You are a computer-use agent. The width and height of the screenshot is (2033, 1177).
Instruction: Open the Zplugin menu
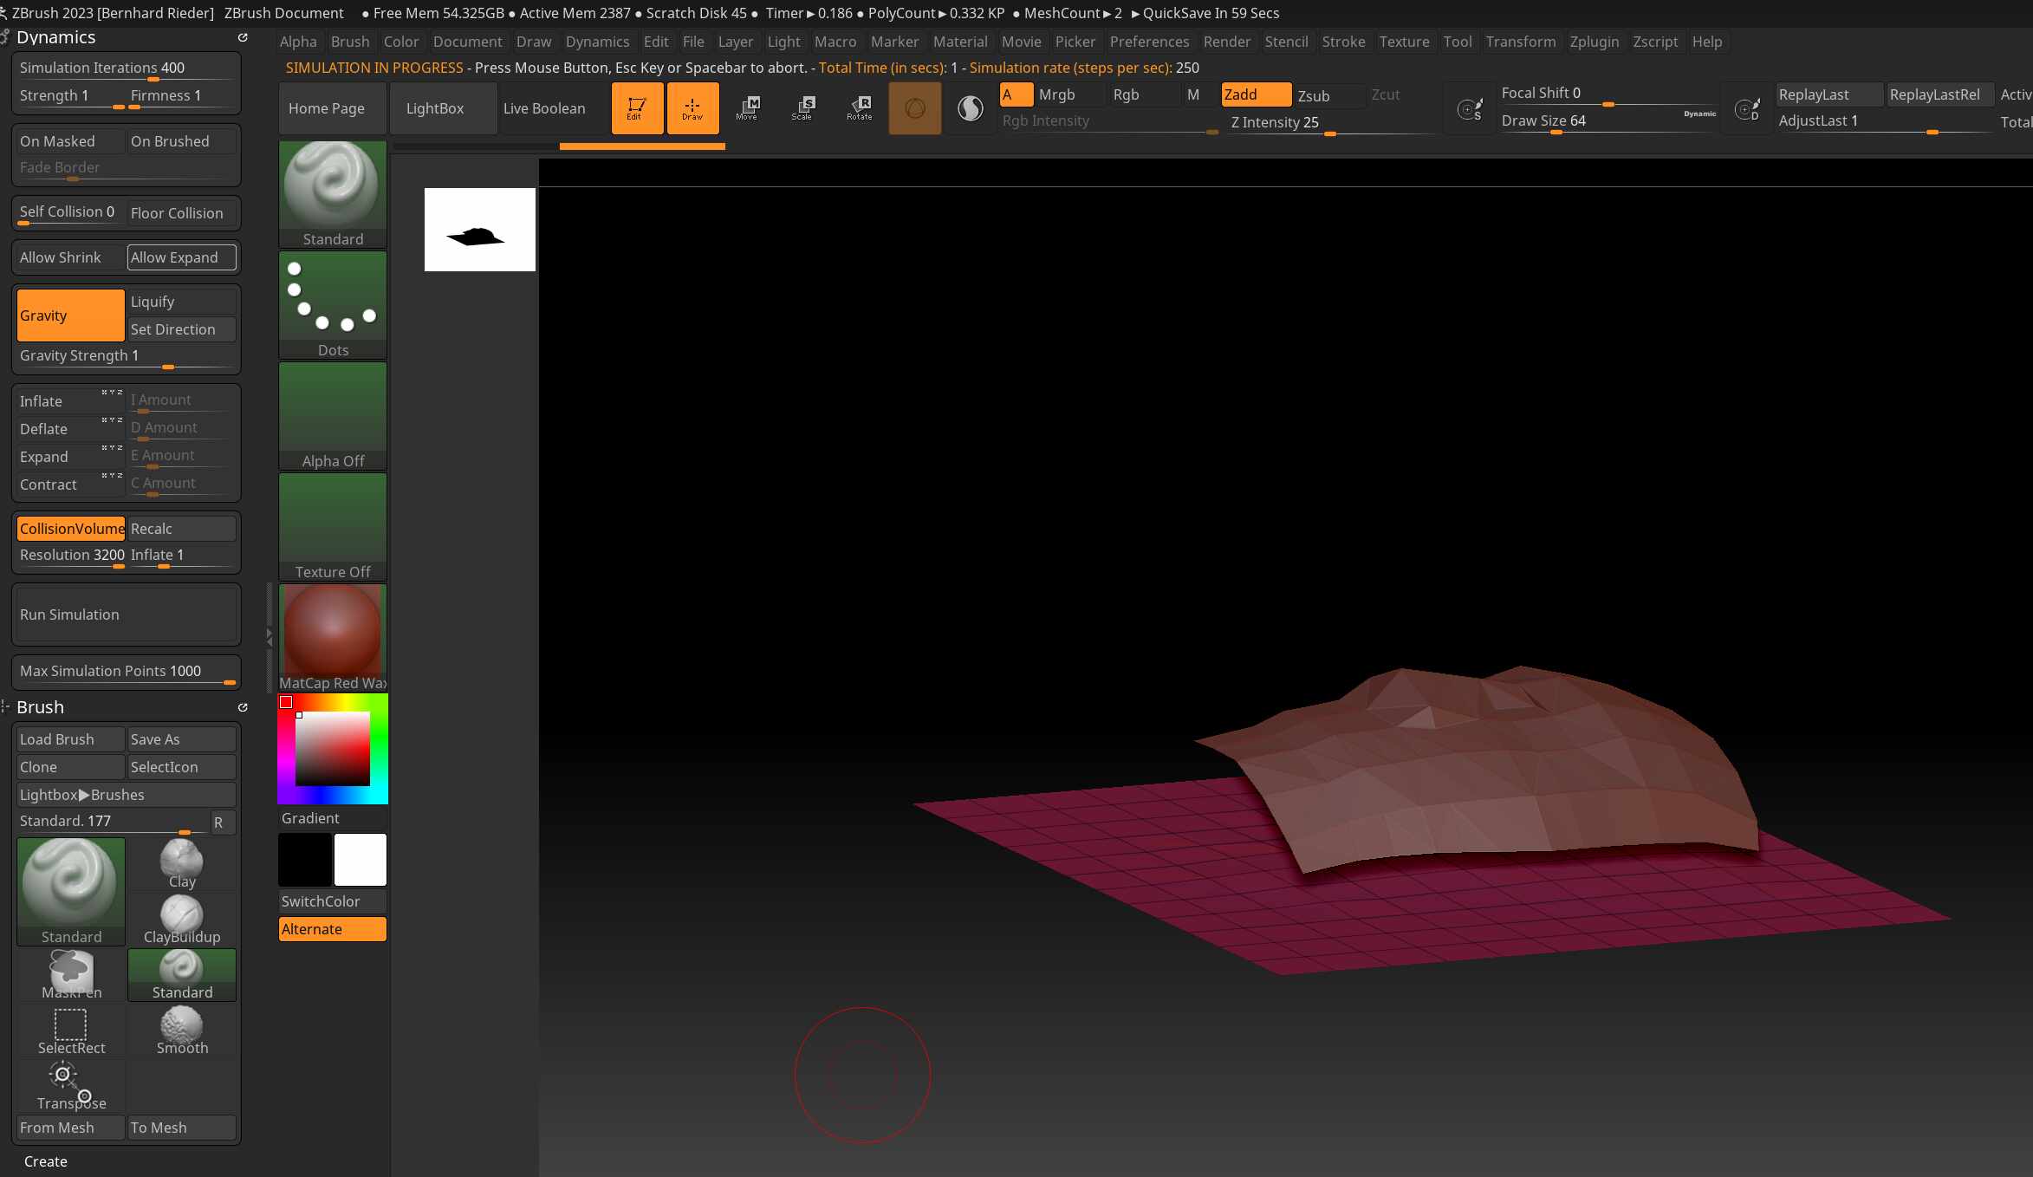tap(1594, 42)
